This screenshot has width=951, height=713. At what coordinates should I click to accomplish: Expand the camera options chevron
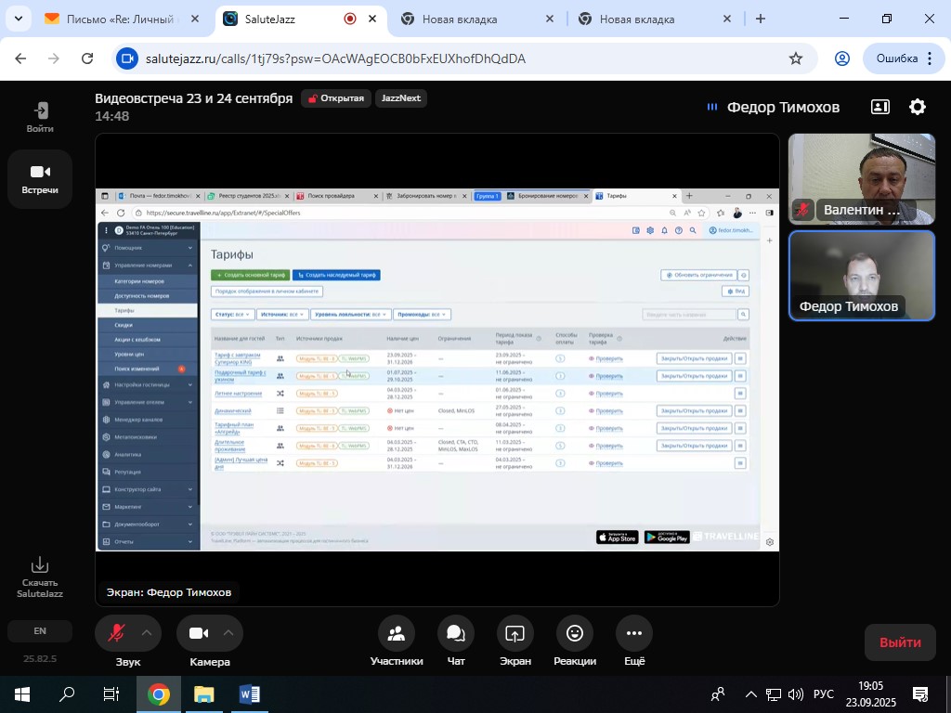pyautogui.click(x=228, y=633)
